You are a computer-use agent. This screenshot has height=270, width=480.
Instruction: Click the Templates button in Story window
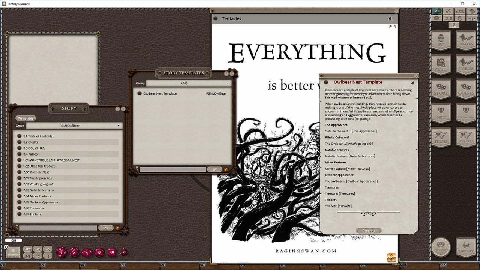pyautogui.click(x=26, y=118)
